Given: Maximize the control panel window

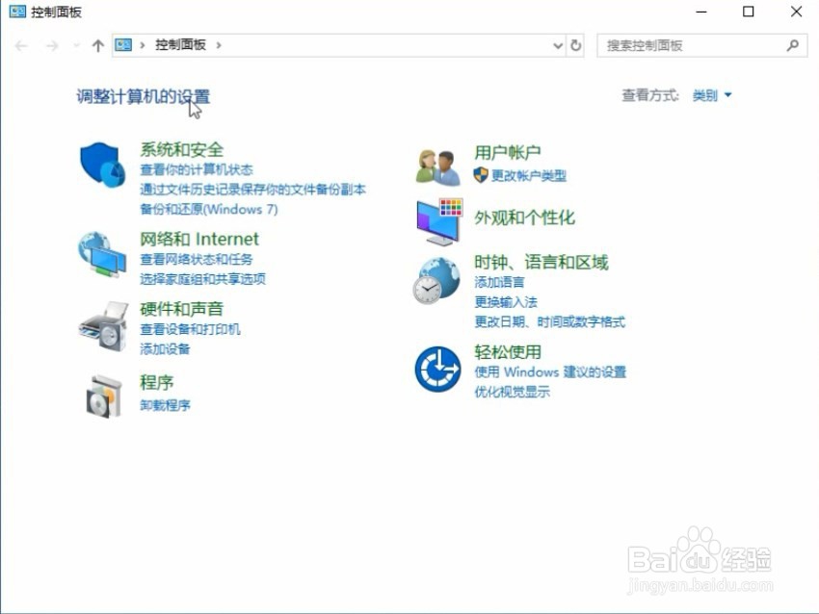Looking at the screenshot, I should point(748,12).
